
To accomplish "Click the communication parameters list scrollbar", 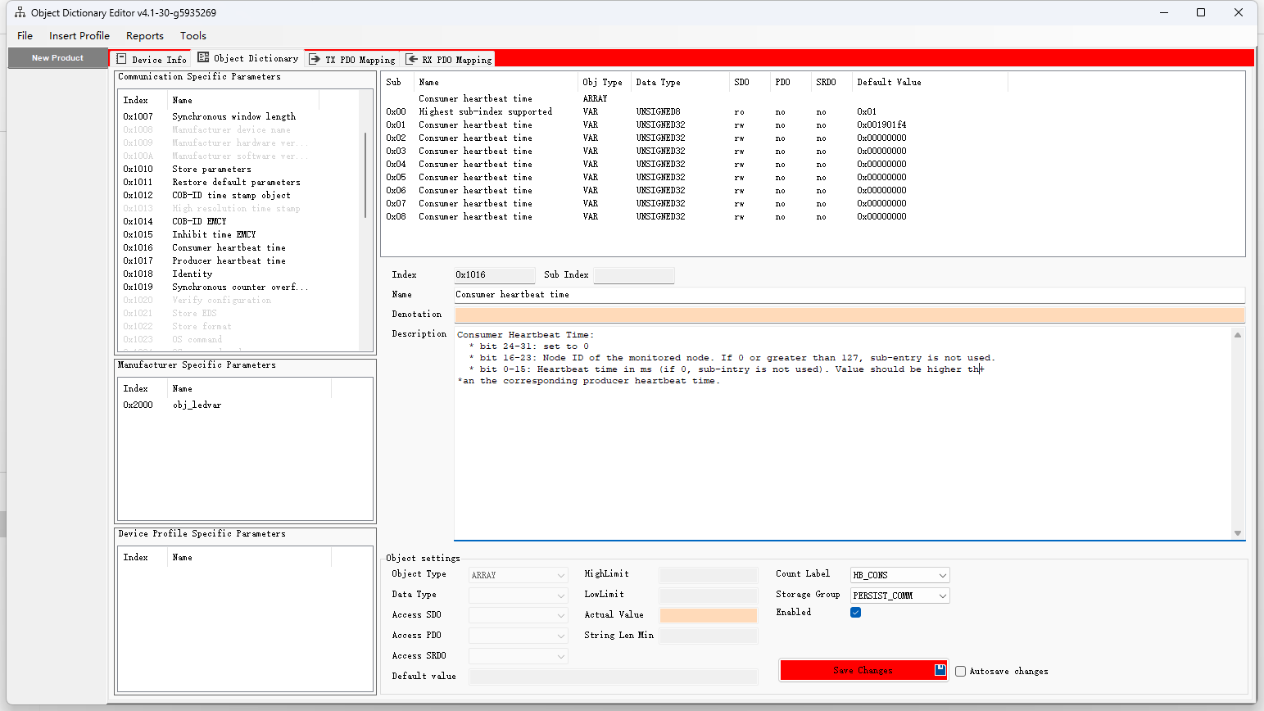I will pyautogui.click(x=365, y=174).
